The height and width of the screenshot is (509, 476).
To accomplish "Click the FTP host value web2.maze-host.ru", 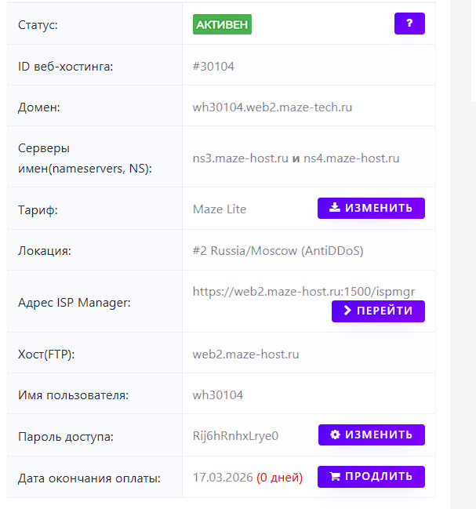I will pyautogui.click(x=245, y=354).
